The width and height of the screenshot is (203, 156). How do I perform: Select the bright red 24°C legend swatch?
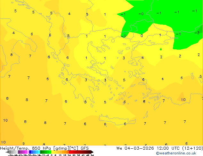pyautogui.click(x=70, y=152)
